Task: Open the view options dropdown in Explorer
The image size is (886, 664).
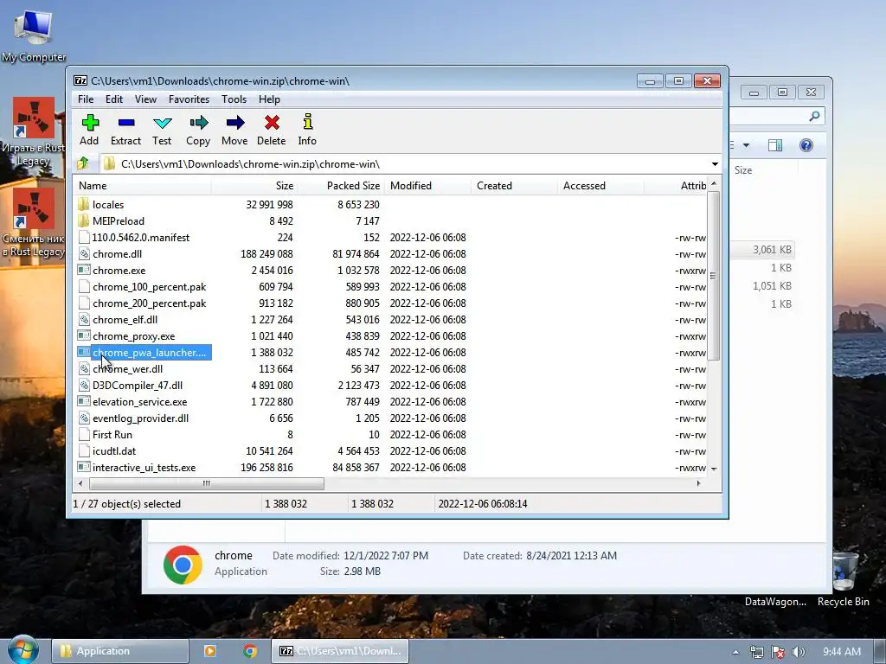Action: (x=746, y=145)
